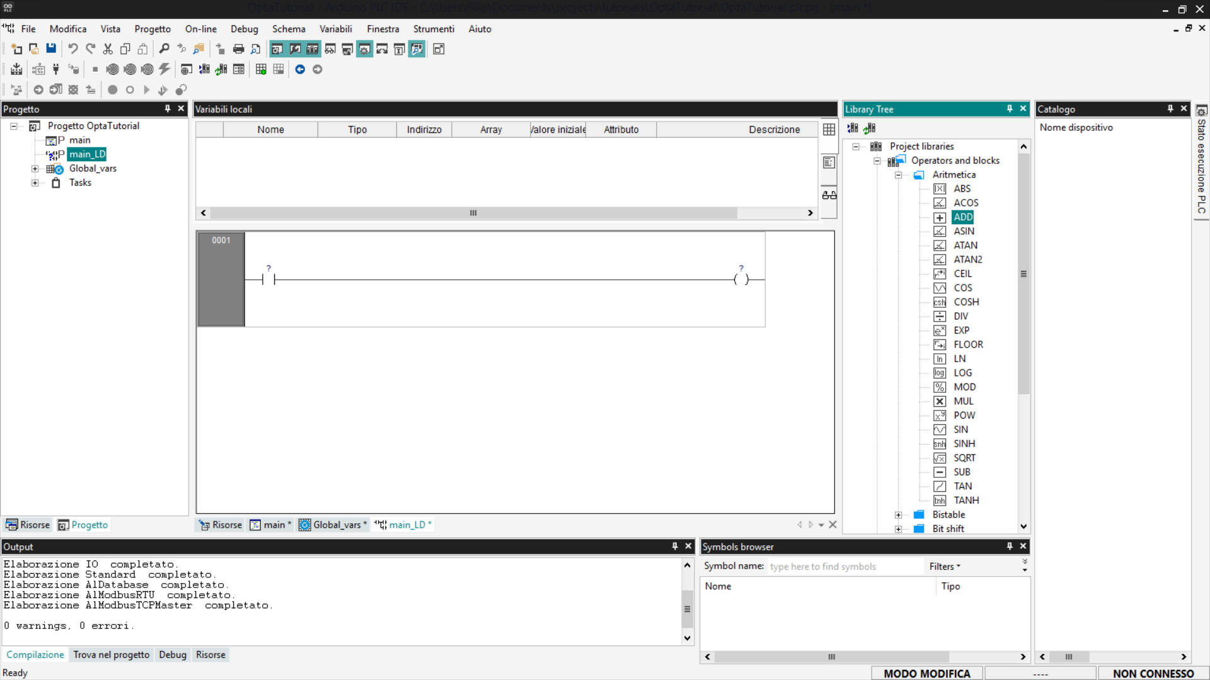Click the Connect to target plug icon
This screenshot has width=1210, height=680.
pyautogui.click(x=56, y=69)
